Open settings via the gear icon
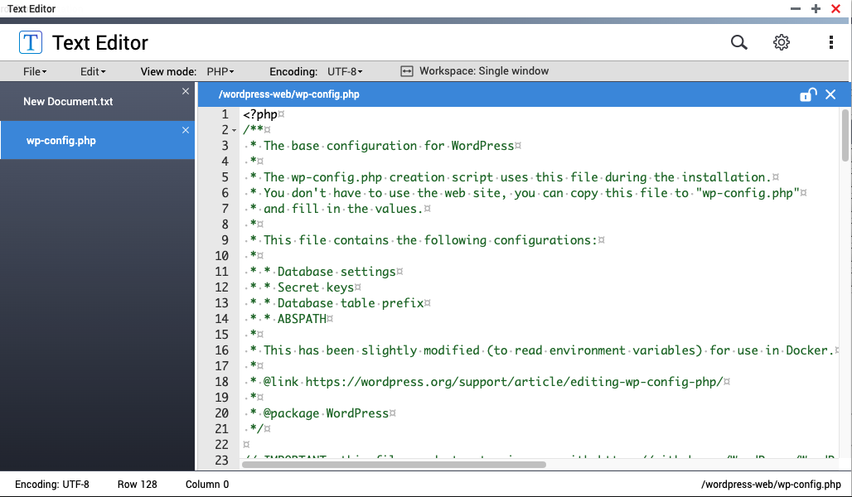 tap(782, 42)
